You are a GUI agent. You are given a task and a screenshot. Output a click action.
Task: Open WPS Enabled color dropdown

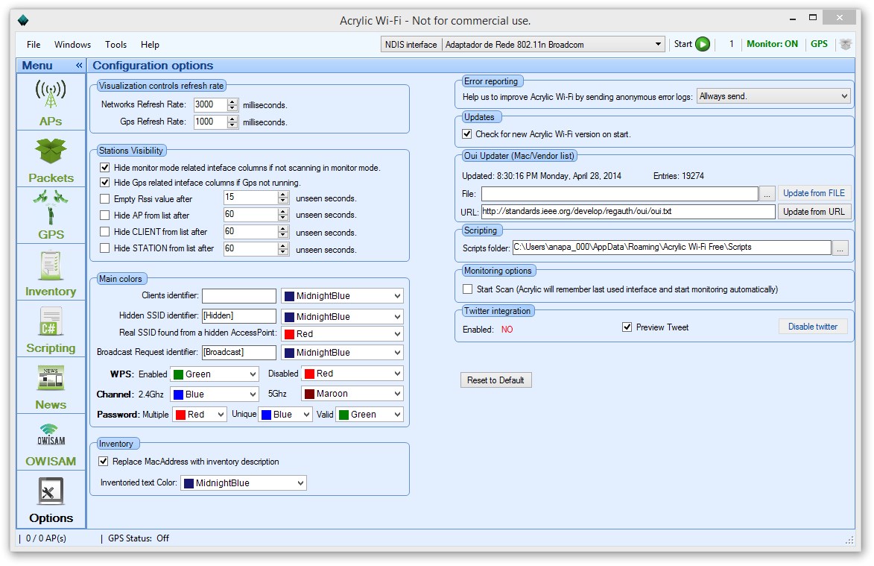point(215,374)
